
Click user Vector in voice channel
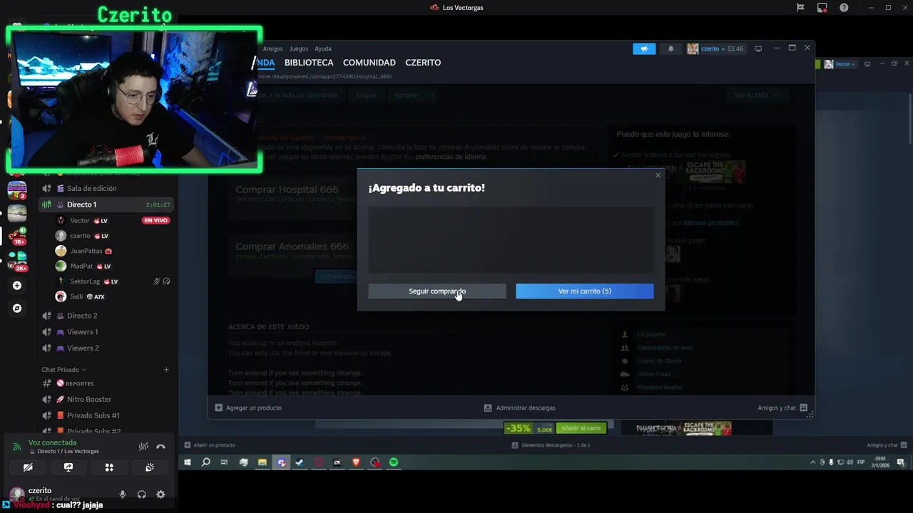[80, 221]
